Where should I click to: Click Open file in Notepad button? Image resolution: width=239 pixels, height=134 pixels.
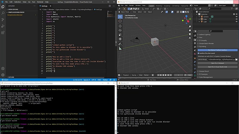217,63
